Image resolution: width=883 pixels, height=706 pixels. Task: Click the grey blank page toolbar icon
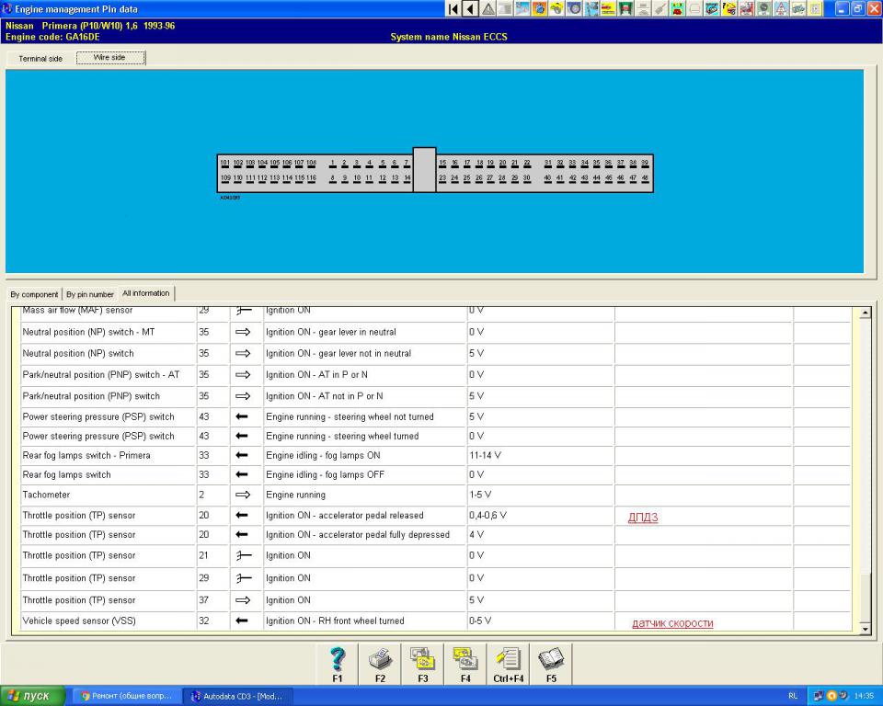(505, 8)
